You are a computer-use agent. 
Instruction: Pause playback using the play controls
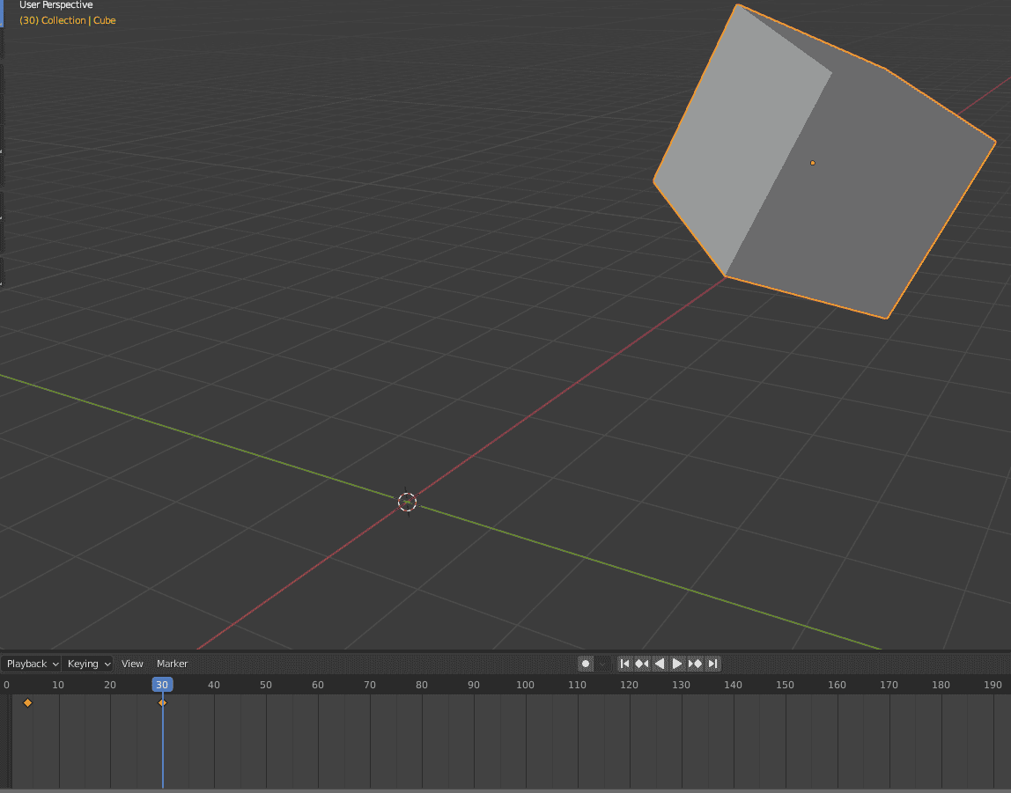(x=677, y=664)
